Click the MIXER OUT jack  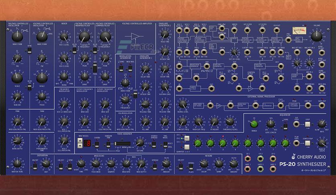click(x=234, y=30)
